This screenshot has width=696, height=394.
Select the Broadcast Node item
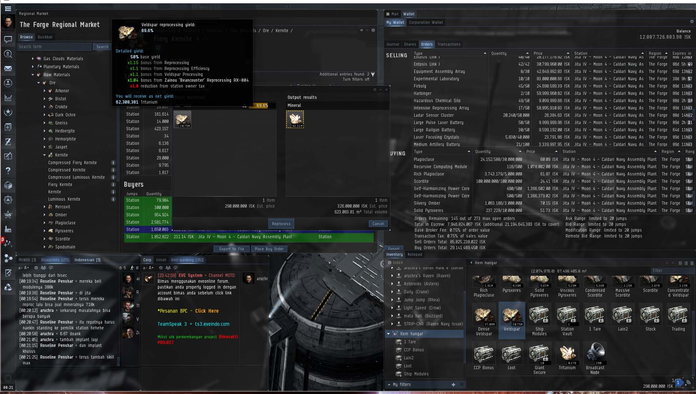(x=595, y=359)
